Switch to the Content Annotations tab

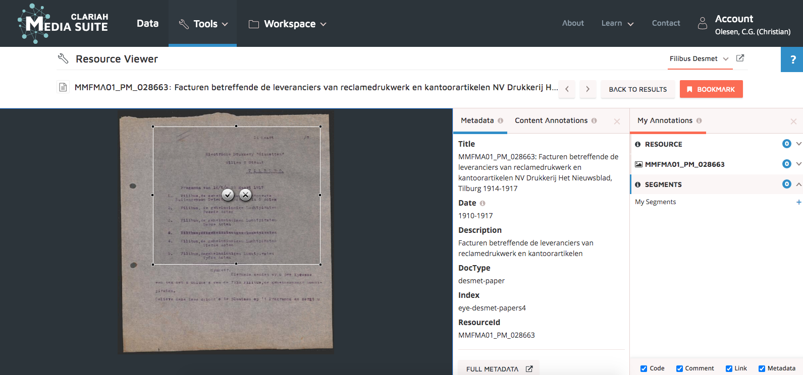pyautogui.click(x=551, y=120)
